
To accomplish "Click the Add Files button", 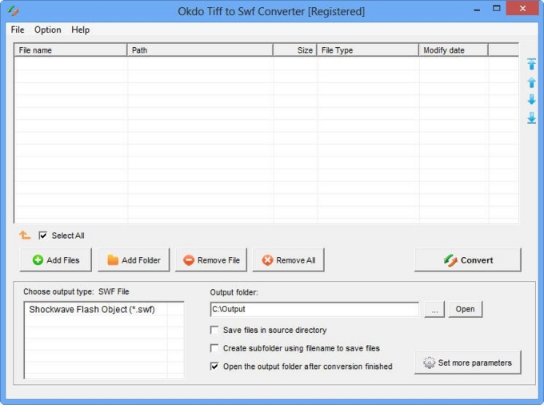I will [x=56, y=259].
